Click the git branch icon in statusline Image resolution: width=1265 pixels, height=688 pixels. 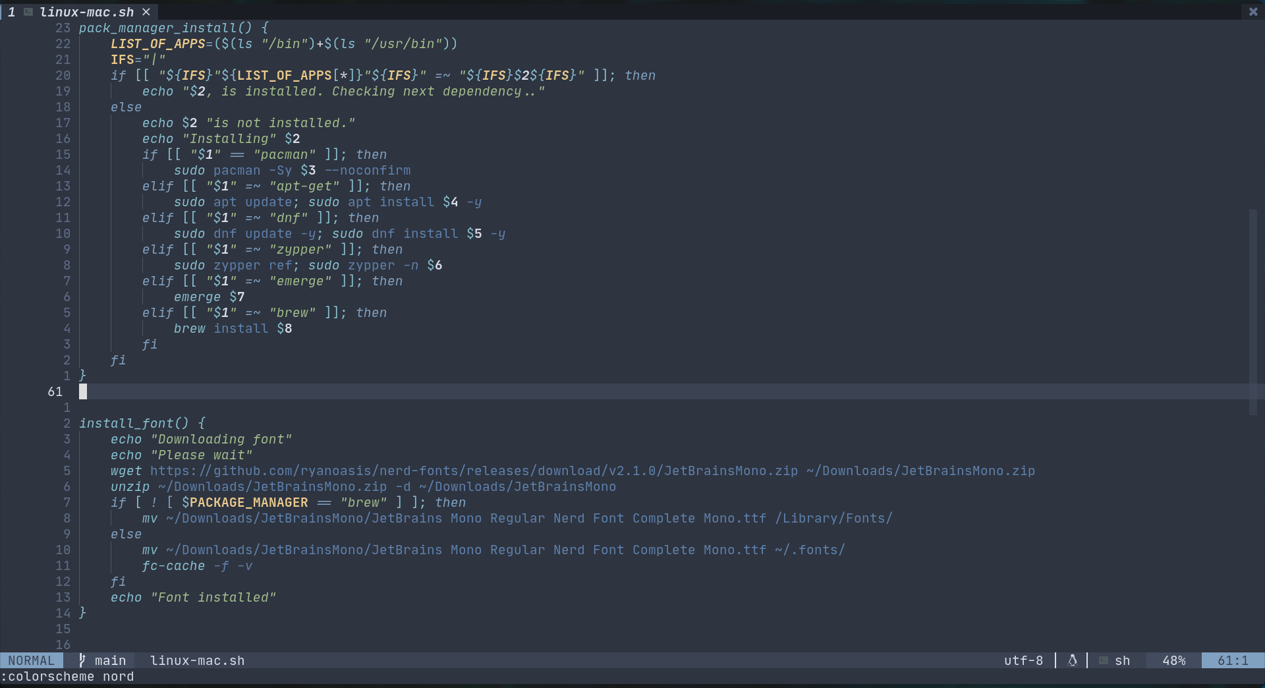click(x=82, y=660)
